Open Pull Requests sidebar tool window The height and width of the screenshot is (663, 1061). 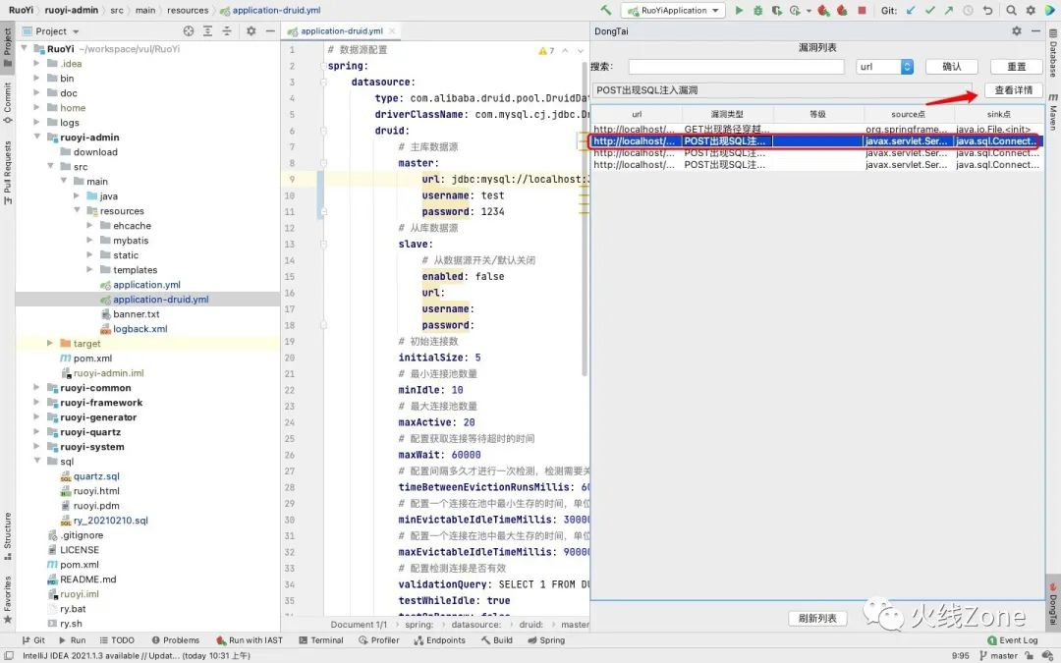(8, 173)
